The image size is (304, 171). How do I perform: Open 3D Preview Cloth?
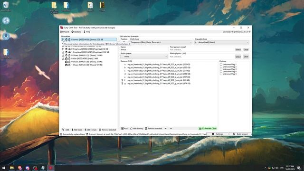pos(208,129)
